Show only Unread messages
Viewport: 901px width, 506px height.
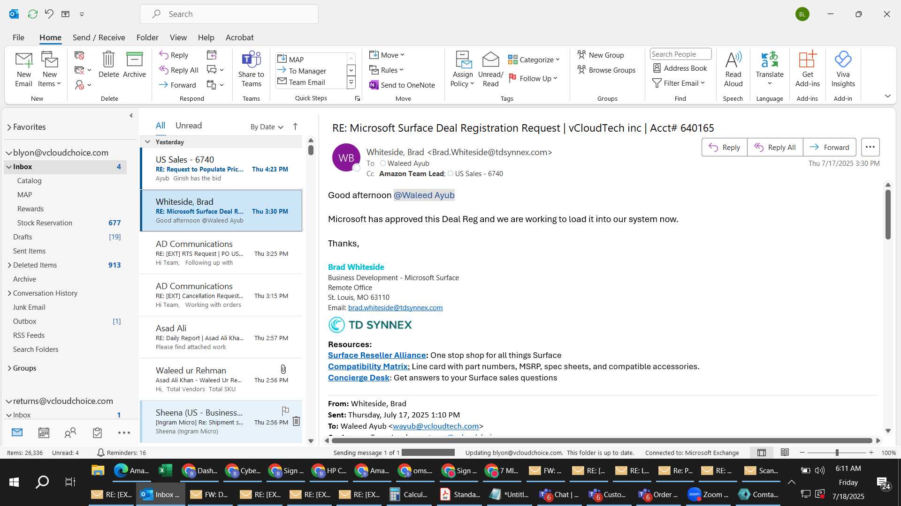coord(189,126)
